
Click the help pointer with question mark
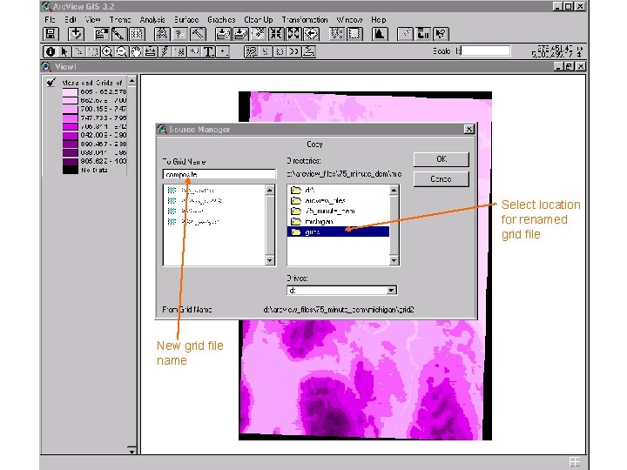(x=441, y=34)
